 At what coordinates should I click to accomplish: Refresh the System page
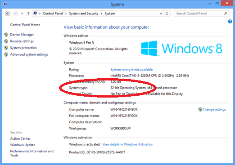click(x=167, y=13)
